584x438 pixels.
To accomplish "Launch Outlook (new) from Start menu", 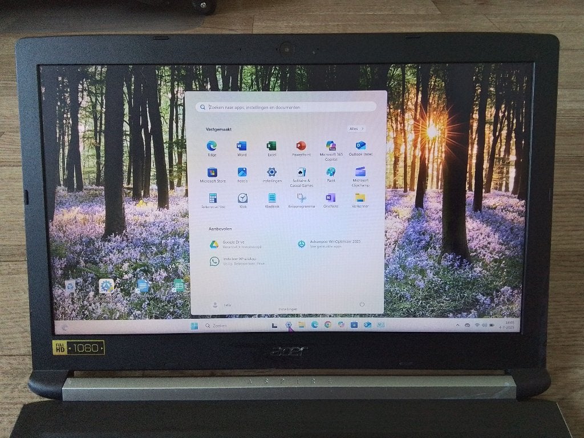I will (360, 148).
